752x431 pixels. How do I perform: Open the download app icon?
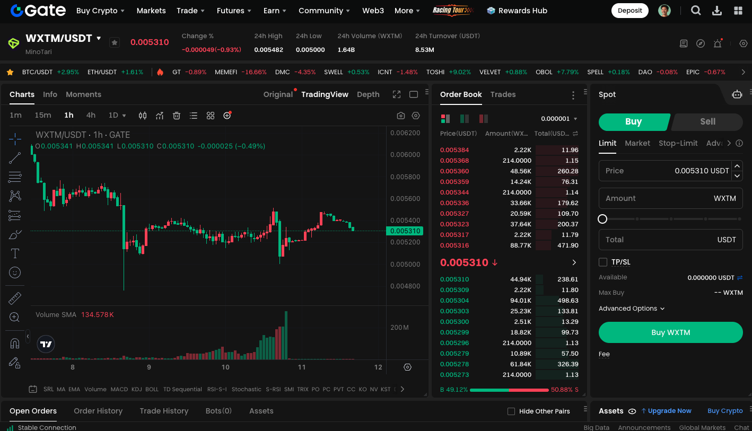pos(717,11)
